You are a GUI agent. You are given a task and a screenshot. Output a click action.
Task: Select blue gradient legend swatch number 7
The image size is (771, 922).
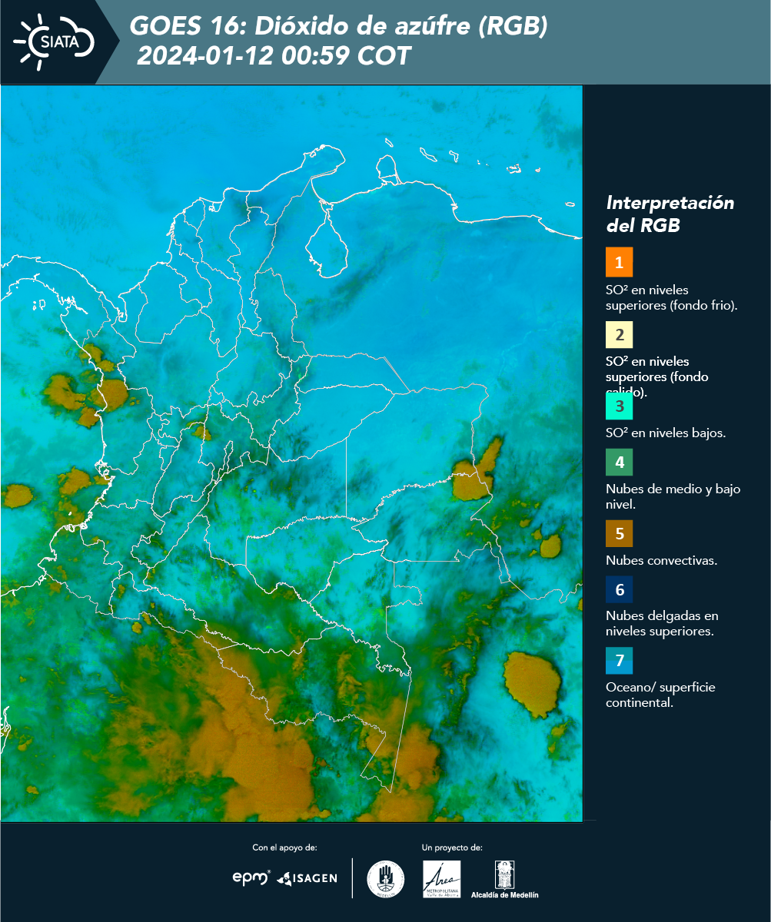(619, 661)
